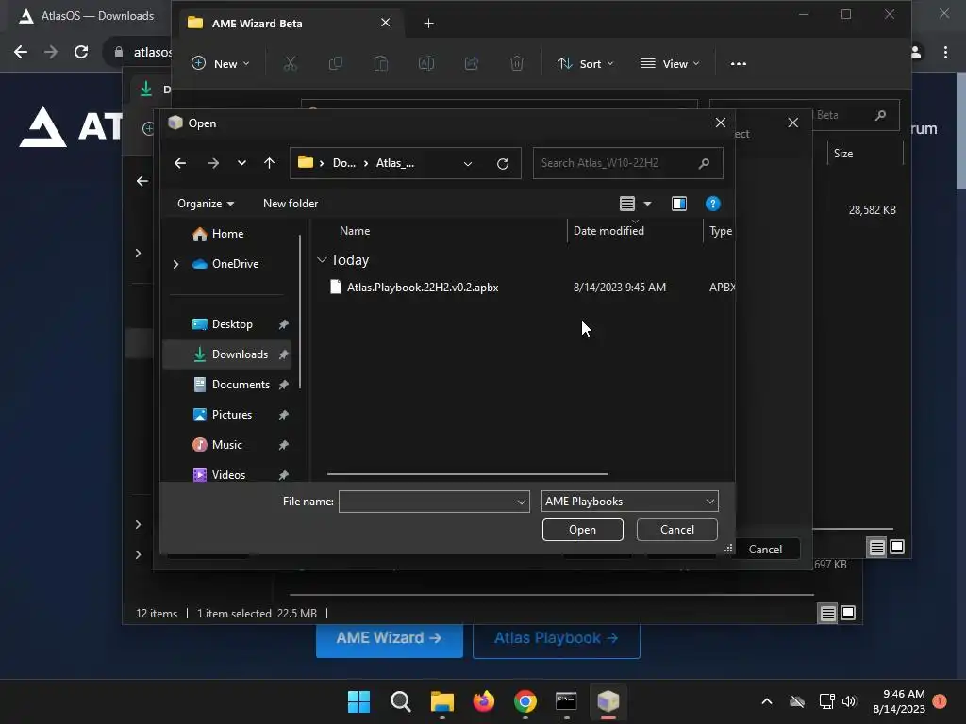Go back in the Chrome browser

pos(21,52)
